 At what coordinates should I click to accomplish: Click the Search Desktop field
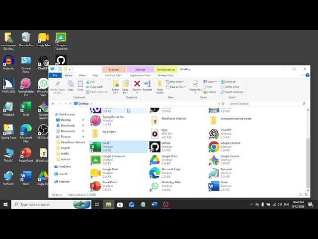267,104
